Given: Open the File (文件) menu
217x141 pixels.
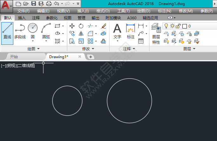Looking at the screenshot, I should [x=23, y=11].
